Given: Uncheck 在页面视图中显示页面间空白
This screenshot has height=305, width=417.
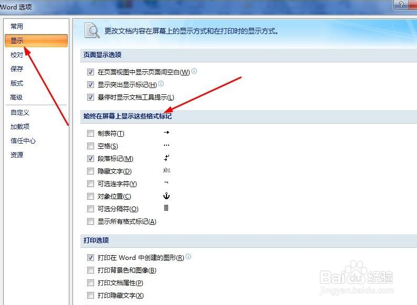Looking at the screenshot, I should 90,72.
